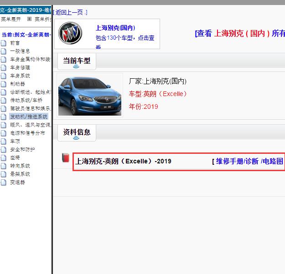Click the document icon beside 一般信息
285x274 pixels.
click(4, 51)
